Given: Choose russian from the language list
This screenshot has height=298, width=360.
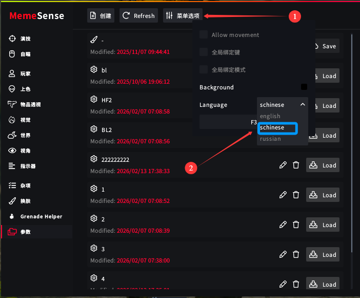Looking at the screenshot, I should pyautogui.click(x=270, y=139).
